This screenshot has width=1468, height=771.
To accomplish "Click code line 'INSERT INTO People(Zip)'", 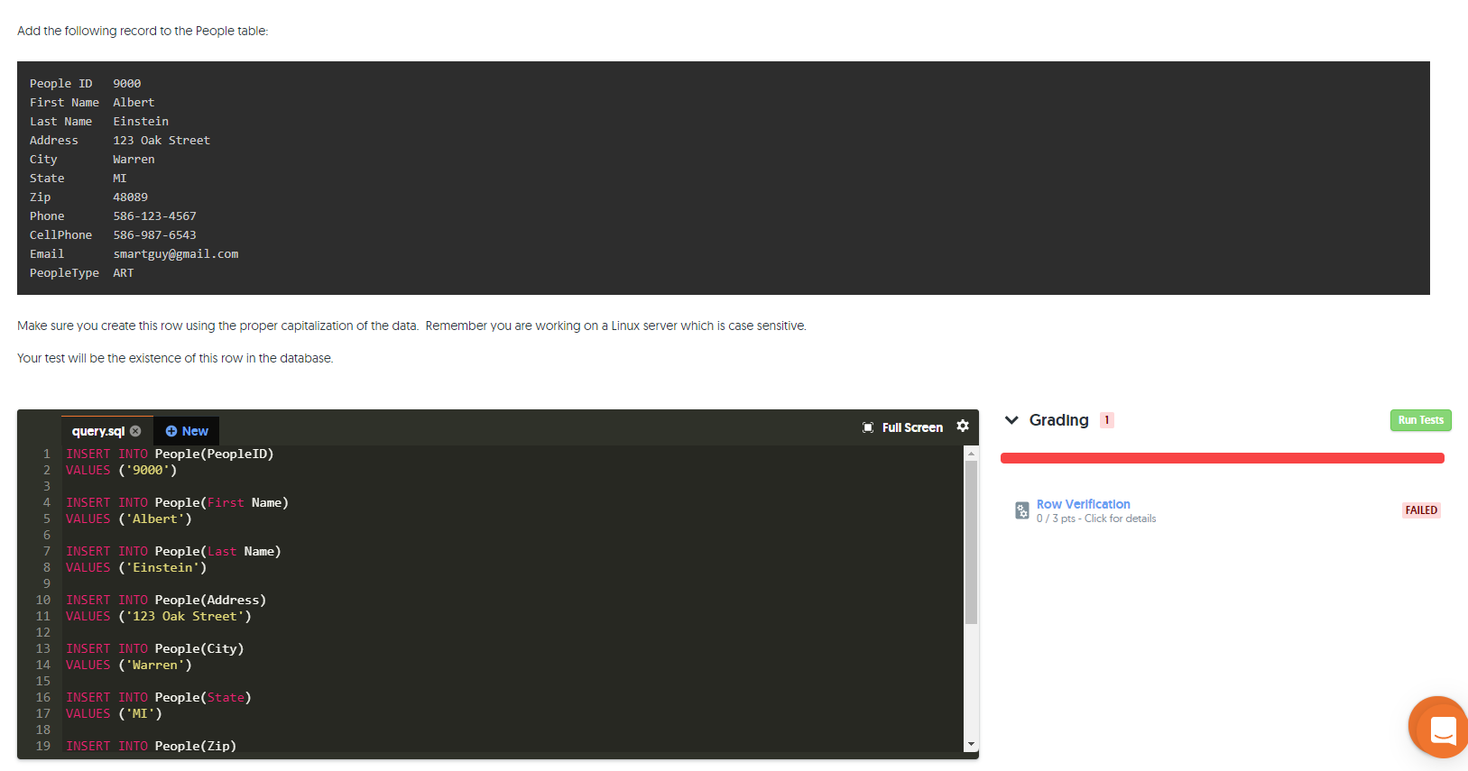I will (151, 746).
